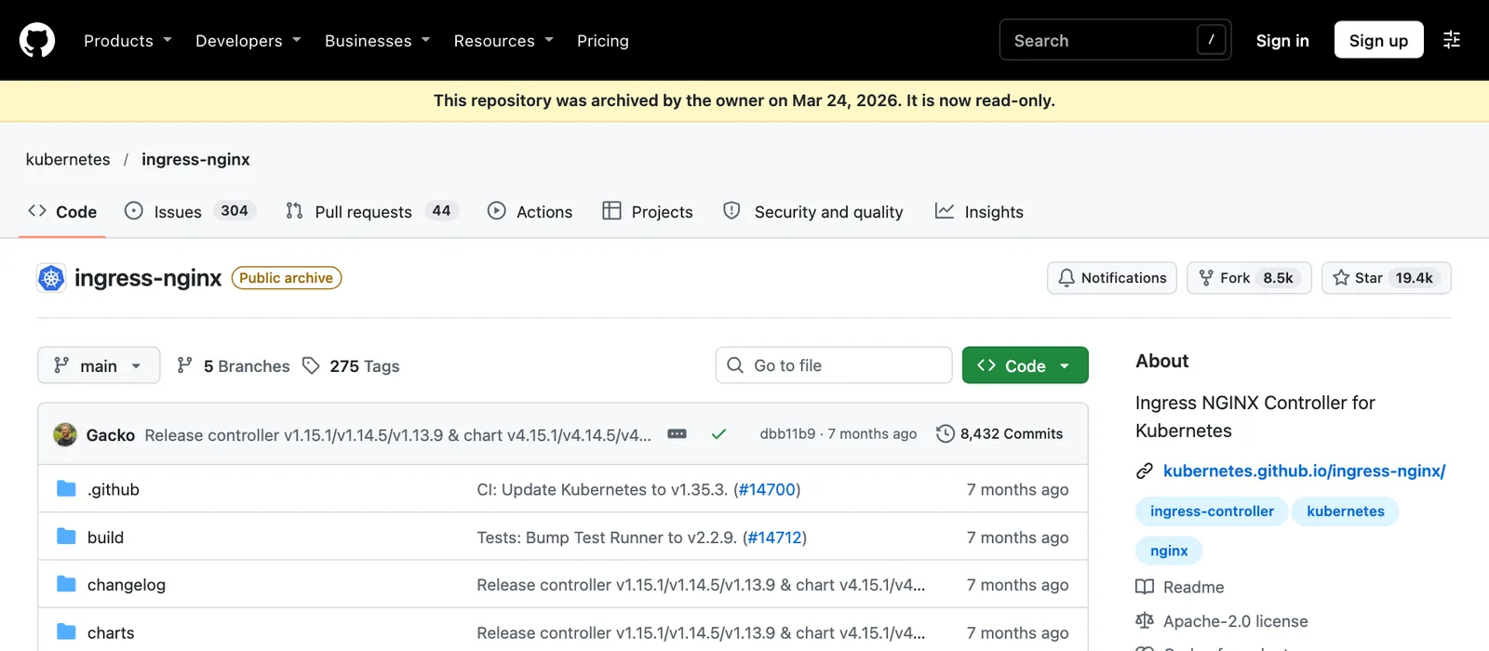Open the .github folder
This screenshot has width=1489, height=651.
click(114, 489)
